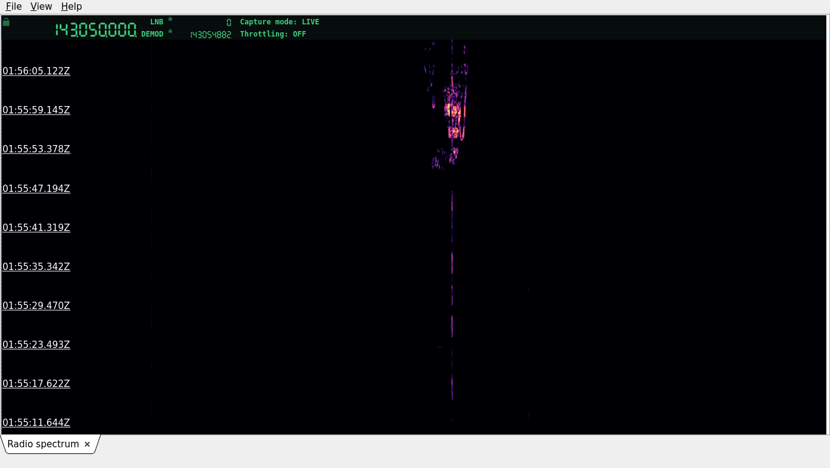The height and width of the screenshot is (468, 830).
Task: Click the Throttling: OFF text
Action: click(x=273, y=34)
